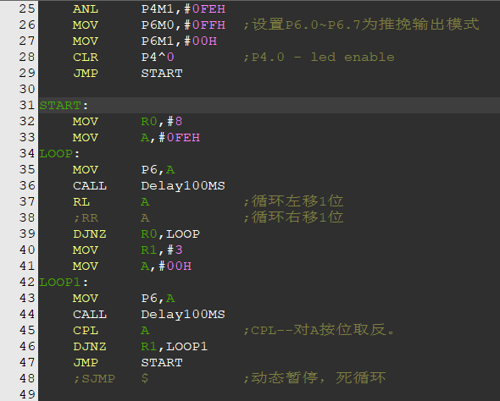Click the A operand on line 45
The image size is (500, 401).
pos(145,330)
